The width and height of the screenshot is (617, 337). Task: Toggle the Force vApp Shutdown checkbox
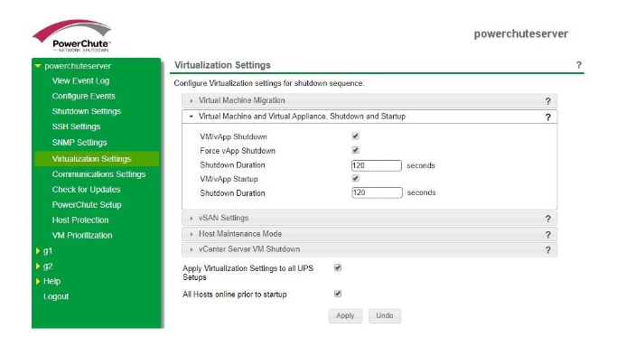click(355, 150)
